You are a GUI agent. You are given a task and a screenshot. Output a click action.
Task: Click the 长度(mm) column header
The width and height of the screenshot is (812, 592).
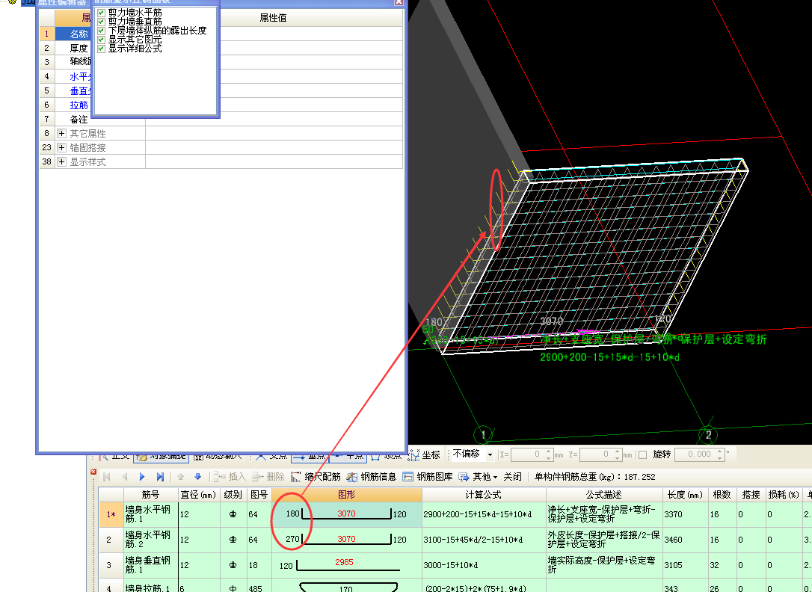(x=686, y=495)
